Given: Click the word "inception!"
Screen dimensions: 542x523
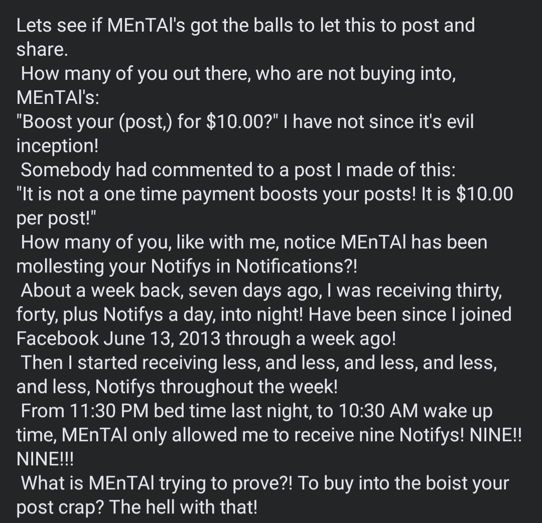Looking at the screenshot, I should tap(57, 146).
